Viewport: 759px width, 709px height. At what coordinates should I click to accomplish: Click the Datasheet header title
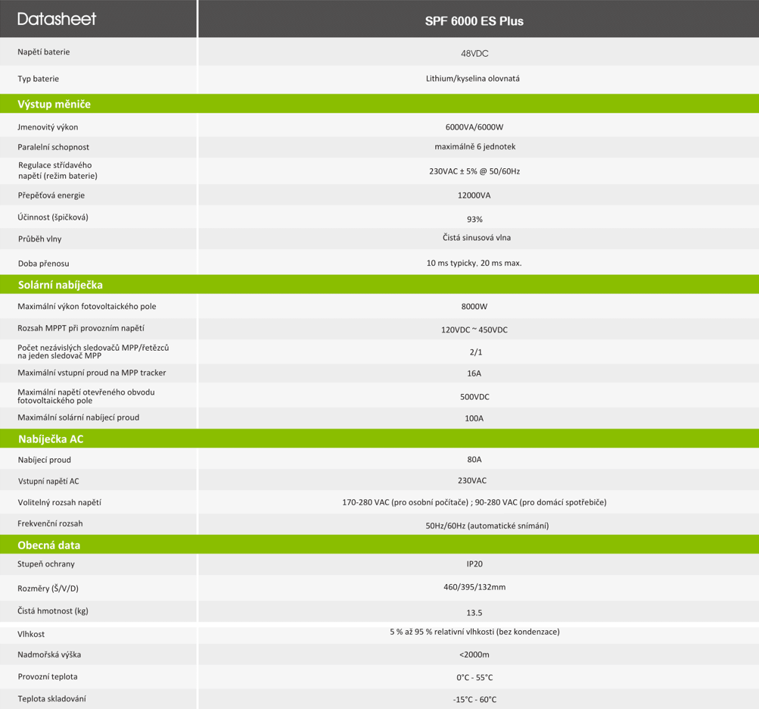pos(57,19)
